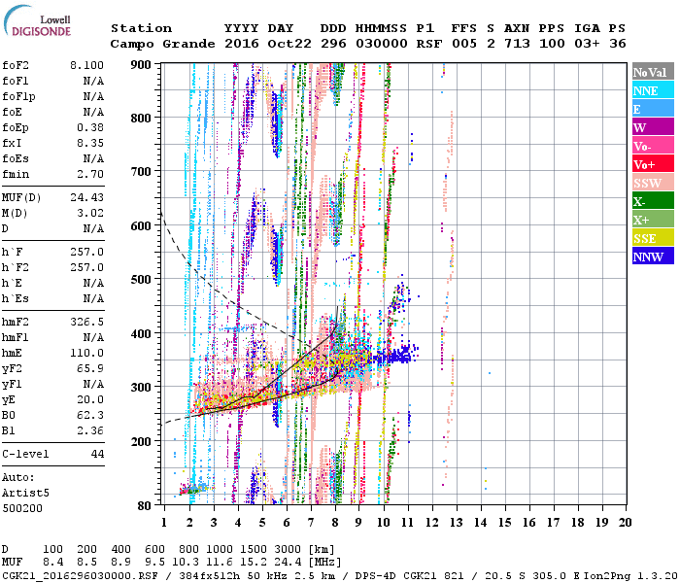The width and height of the screenshot is (680, 583).
Task: Click the 713 AXN header value
Action: 517,44
